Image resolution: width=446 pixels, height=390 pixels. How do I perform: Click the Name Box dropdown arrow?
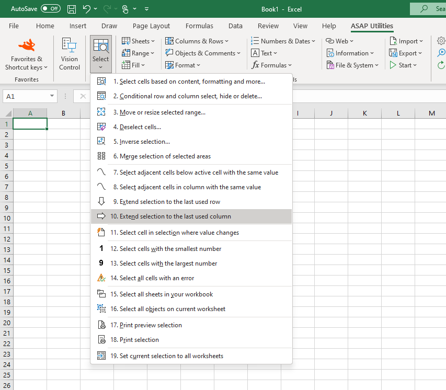point(52,96)
